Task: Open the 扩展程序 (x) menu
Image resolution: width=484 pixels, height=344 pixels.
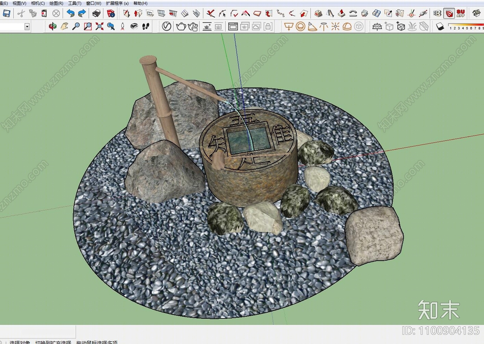Action: pyautogui.click(x=117, y=3)
